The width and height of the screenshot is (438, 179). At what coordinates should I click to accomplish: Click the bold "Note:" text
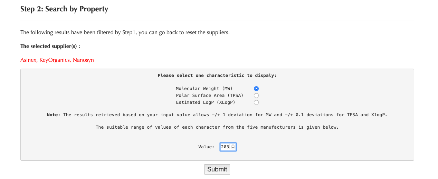54,115
